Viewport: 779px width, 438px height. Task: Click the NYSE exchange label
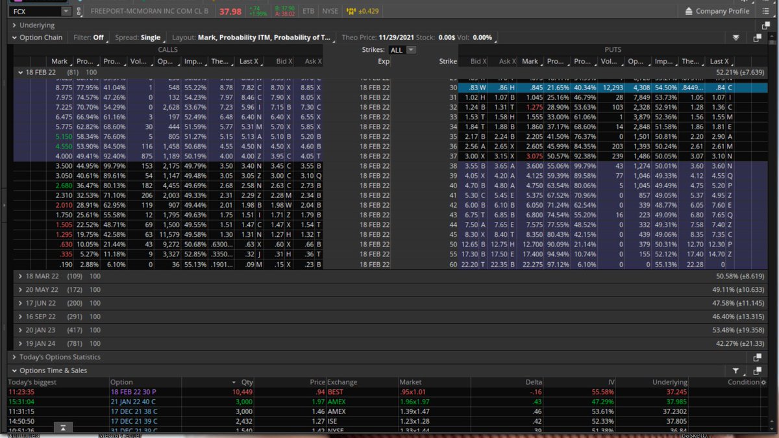pos(330,11)
